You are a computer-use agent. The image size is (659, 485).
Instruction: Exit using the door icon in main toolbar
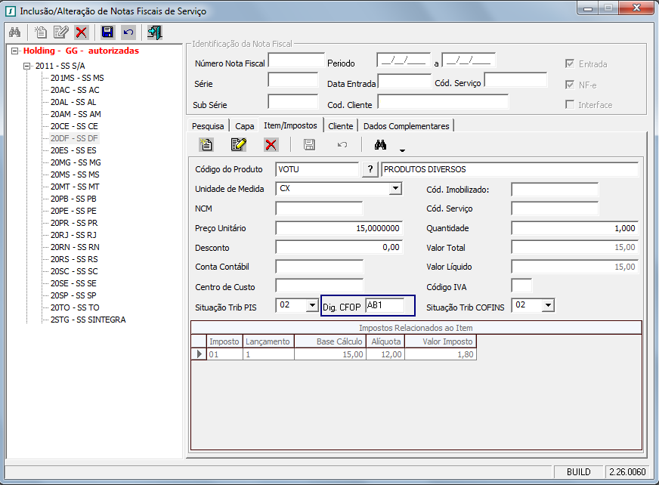[x=155, y=32]
